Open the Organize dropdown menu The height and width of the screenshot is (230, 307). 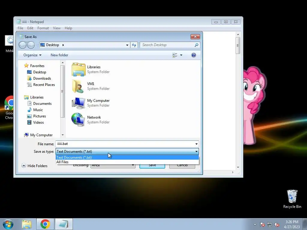(x=32, y=55)
